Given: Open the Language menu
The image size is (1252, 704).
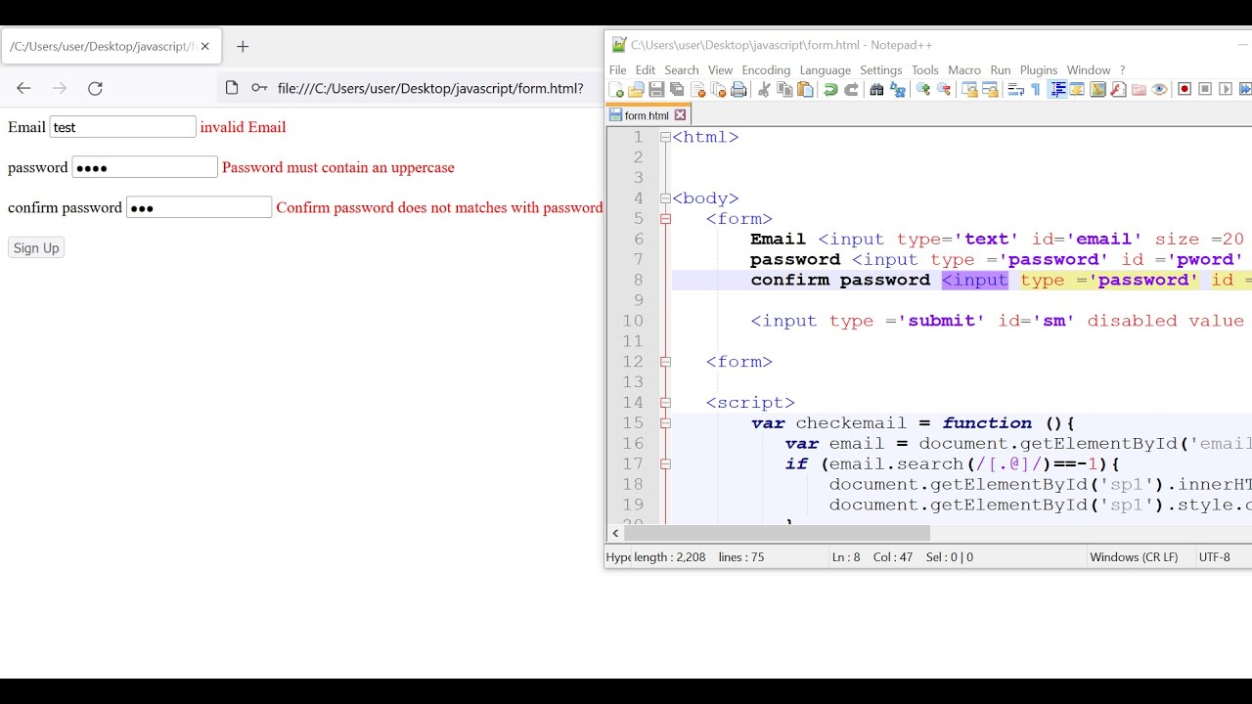Looking at the screenshot, I should click(826, 70).
